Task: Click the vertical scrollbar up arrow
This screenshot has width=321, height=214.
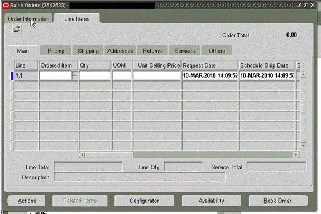Action: [x=303, y=75]
